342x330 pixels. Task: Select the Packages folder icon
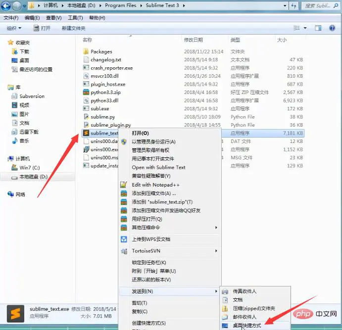pos(86,51)
